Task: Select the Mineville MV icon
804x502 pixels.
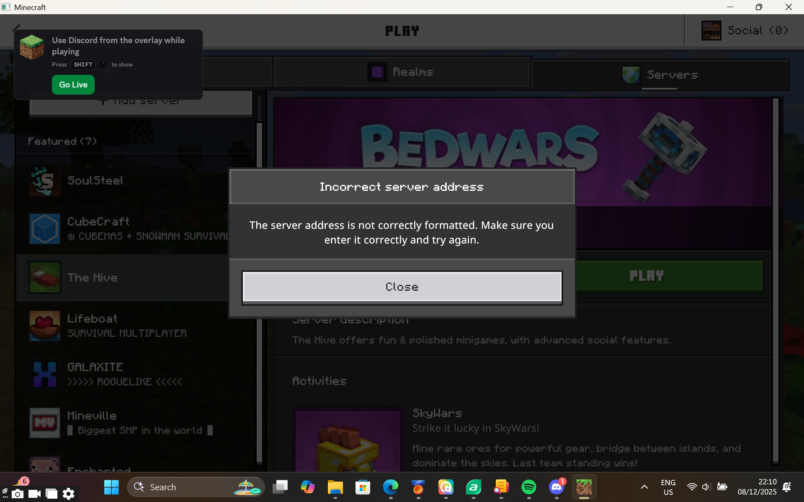Action: click(45, 423)
